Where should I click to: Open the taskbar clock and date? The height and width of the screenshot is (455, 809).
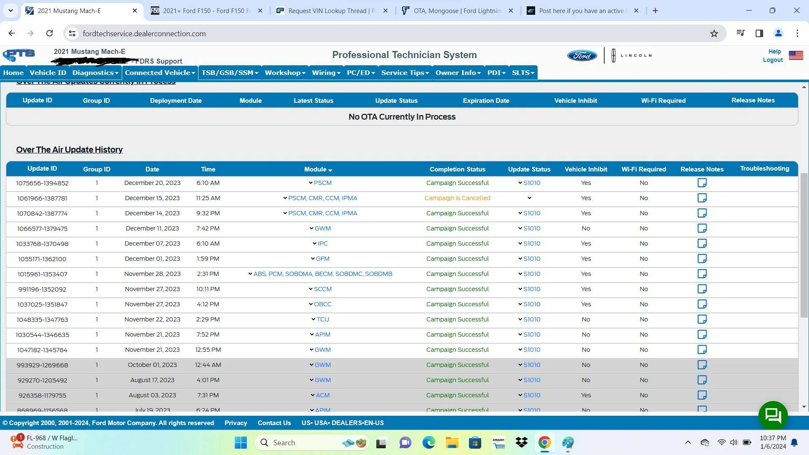773,442
